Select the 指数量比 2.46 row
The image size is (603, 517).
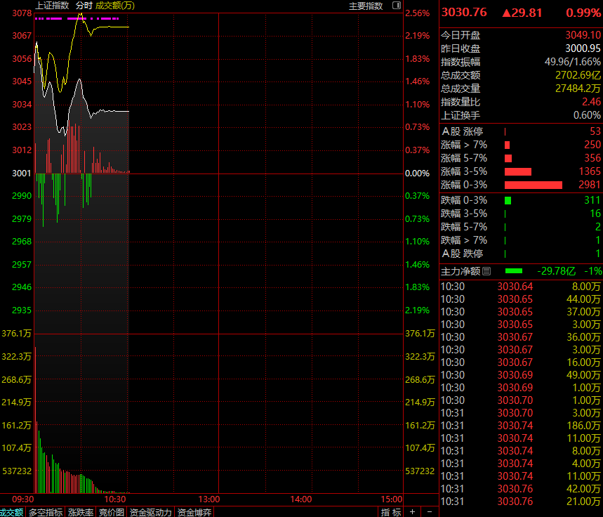521,102
